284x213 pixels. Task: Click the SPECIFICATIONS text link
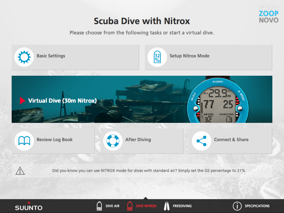click(x=257, y=206)
